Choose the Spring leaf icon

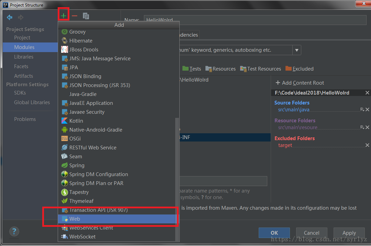[64, 165]
